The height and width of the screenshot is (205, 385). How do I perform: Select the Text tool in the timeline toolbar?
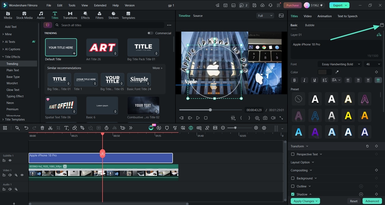point(66,128)
